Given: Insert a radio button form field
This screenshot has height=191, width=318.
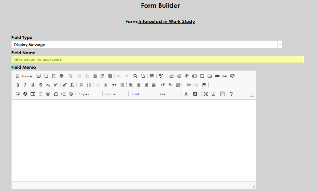Looking at the screenshot, I should (187, 76).
